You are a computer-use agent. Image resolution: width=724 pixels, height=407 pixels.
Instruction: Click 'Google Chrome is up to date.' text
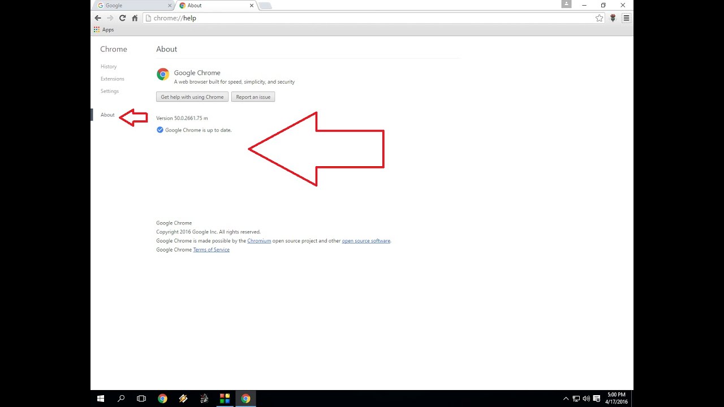coord(198,130)
